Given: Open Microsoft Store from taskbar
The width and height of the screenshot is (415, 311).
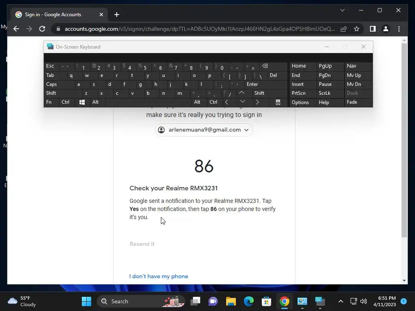Looking at the screenshot, I should tap(266, 301).
